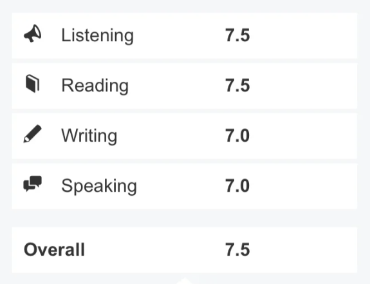
Task: Open the Overall result row
Action: pos(185,250)
